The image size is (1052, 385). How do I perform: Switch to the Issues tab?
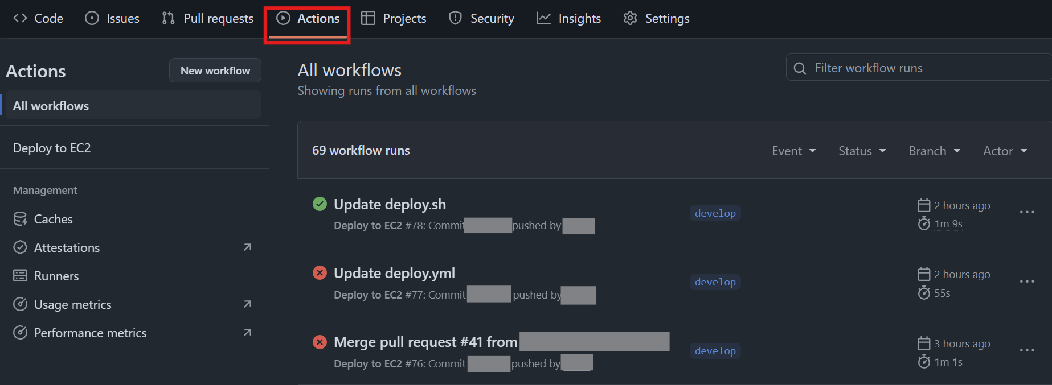pyautogui.click(x=112, y=18)
